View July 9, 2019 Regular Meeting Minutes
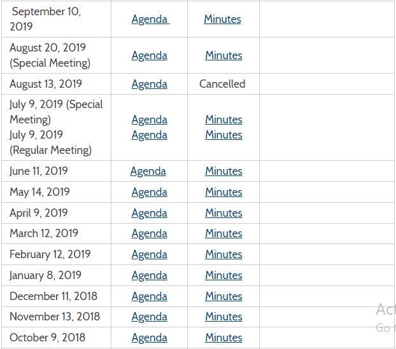Image resolution: width=396 pixels, height=349 pixels. click(x=223, y=135)
